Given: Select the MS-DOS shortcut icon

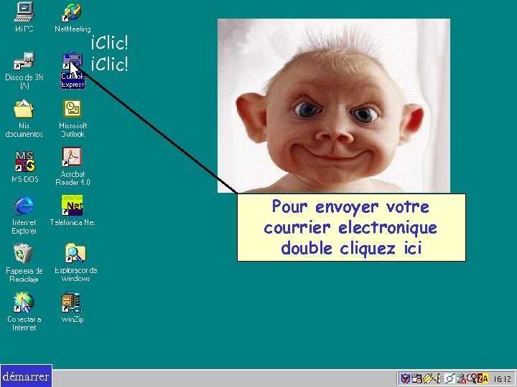Looking at the screenshot, I should 24,161.
